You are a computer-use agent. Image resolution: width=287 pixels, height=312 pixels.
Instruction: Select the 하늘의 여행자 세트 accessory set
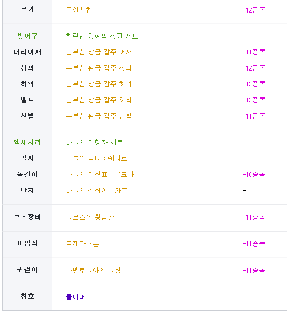(94, 143)
